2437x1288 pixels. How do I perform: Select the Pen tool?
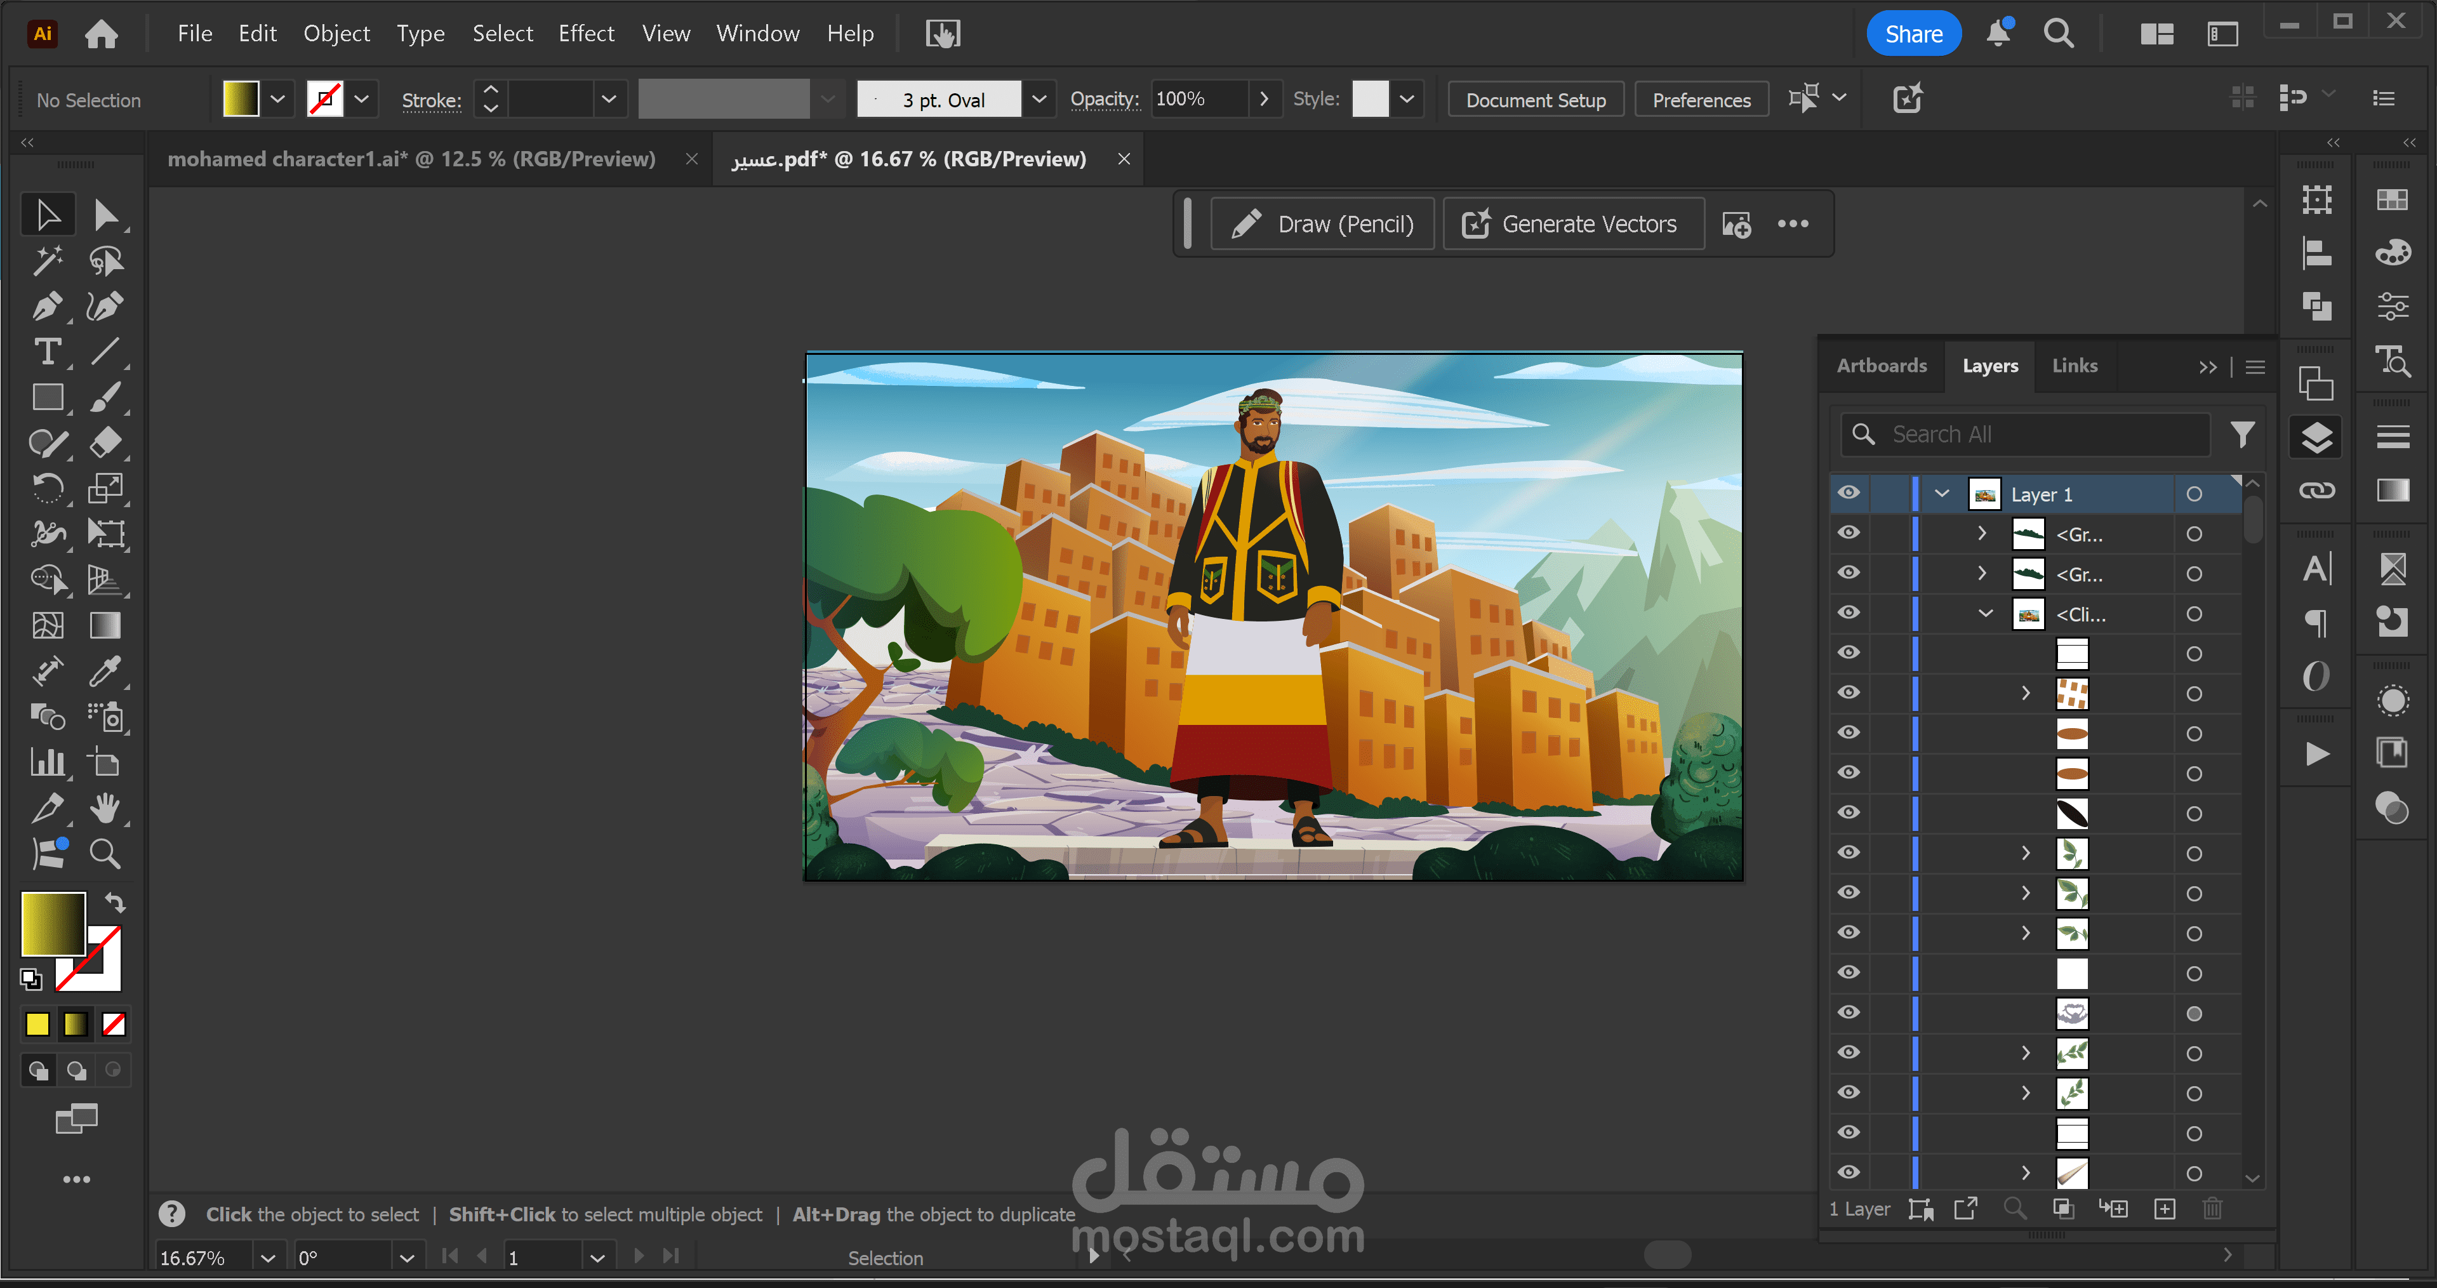48,306
